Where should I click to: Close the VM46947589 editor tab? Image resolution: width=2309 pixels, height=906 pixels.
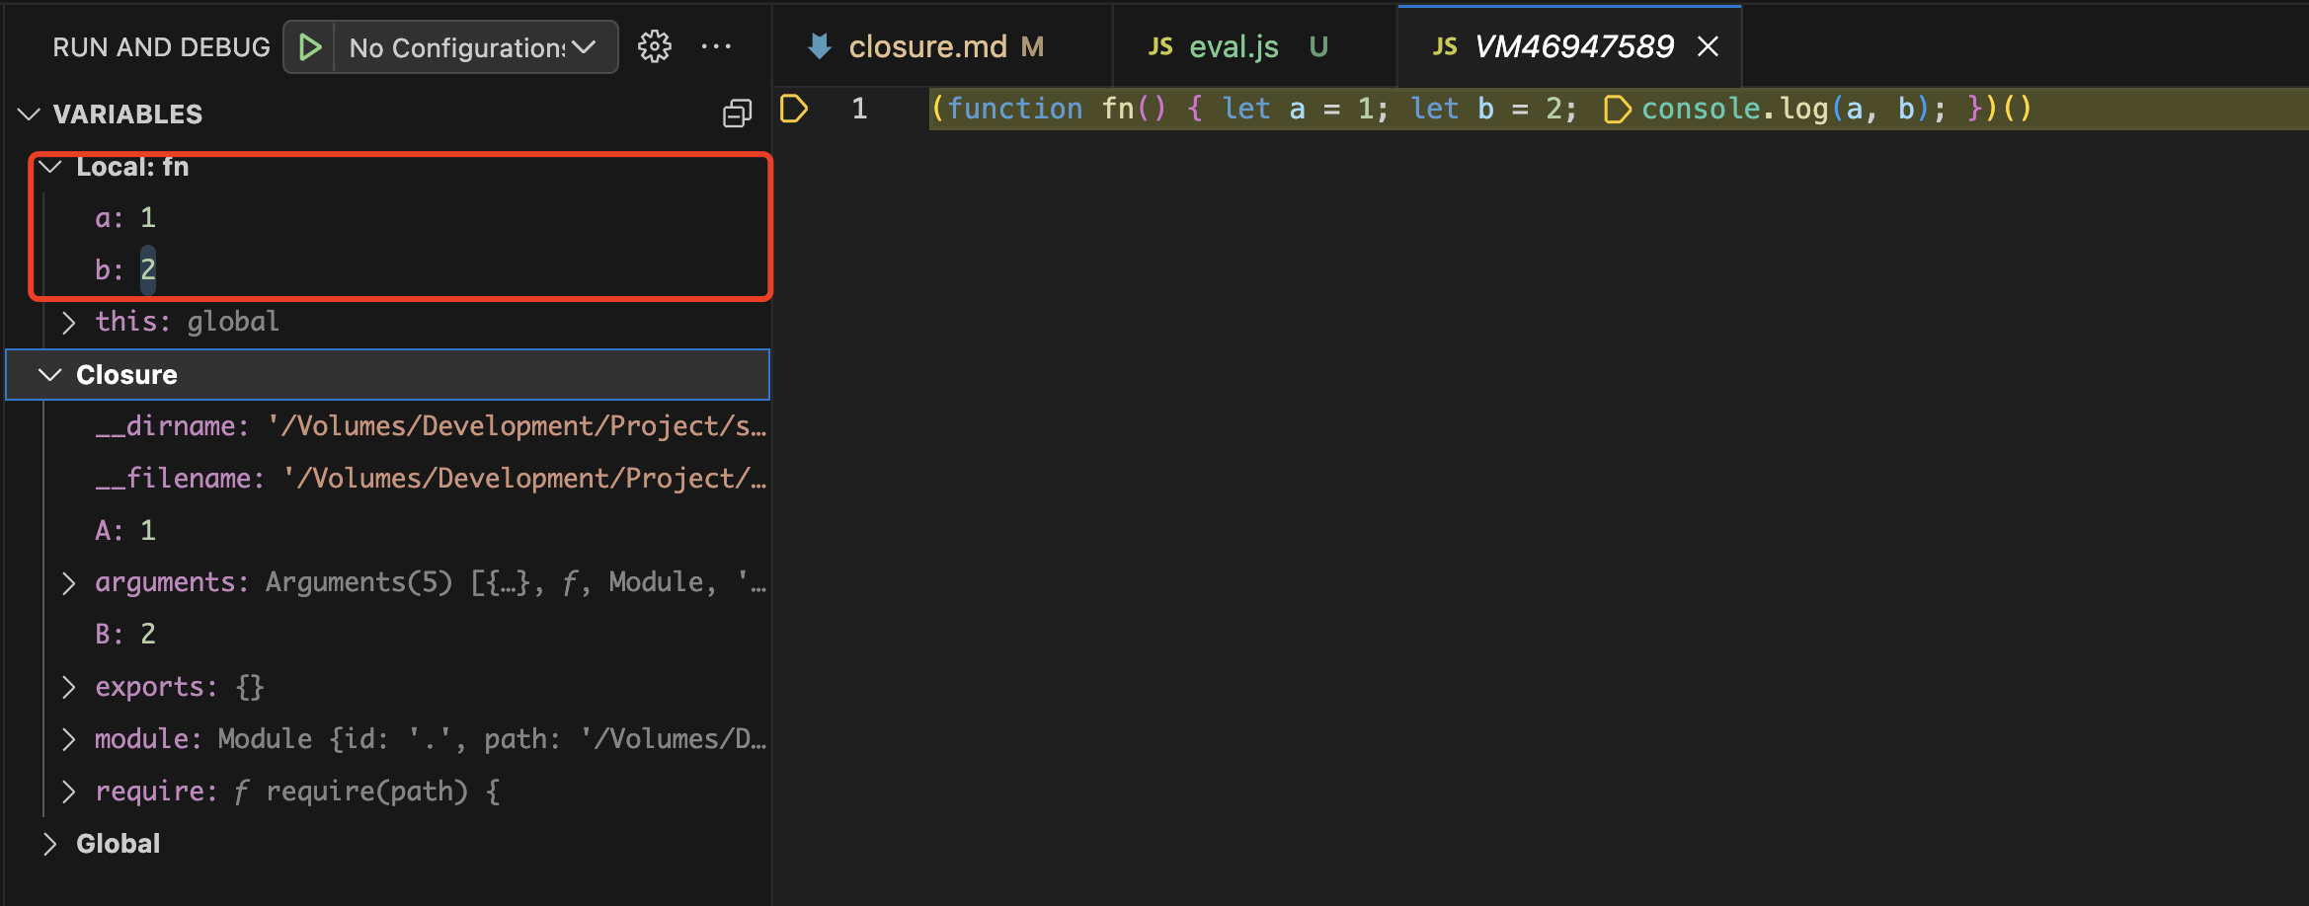tap(1708, 46)
